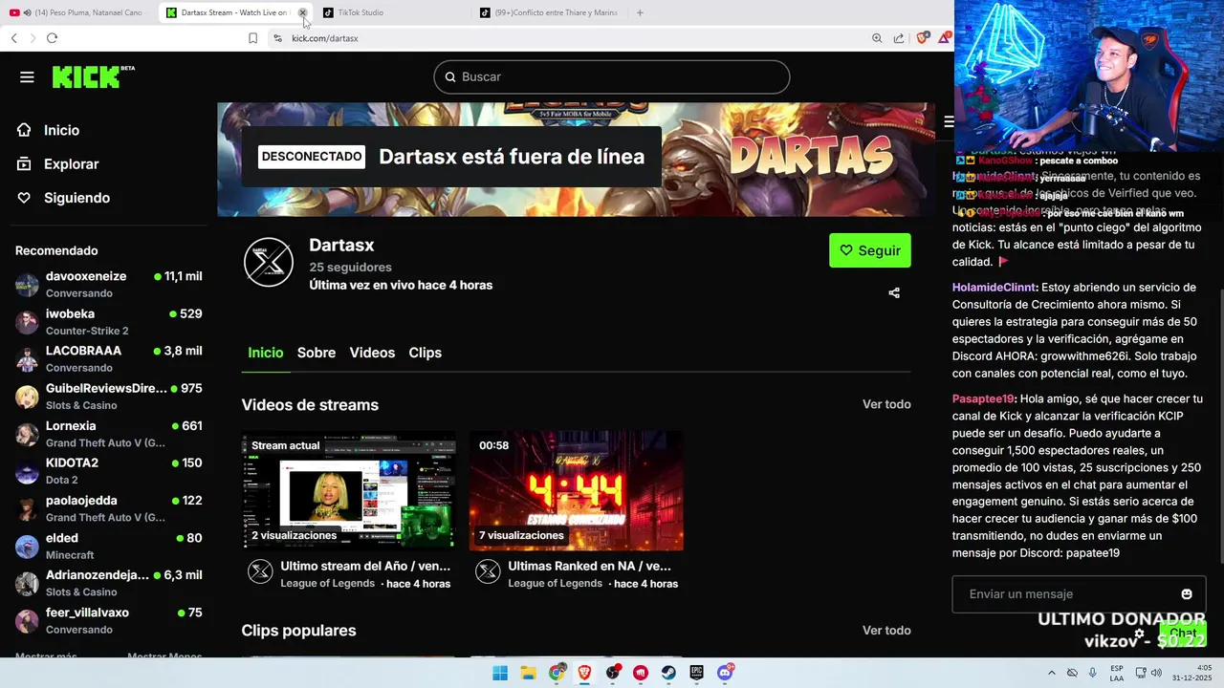Screen dimensions: 1224x688
Task: Click the chat collapse icon beside the banner
Action: point(948,121)
